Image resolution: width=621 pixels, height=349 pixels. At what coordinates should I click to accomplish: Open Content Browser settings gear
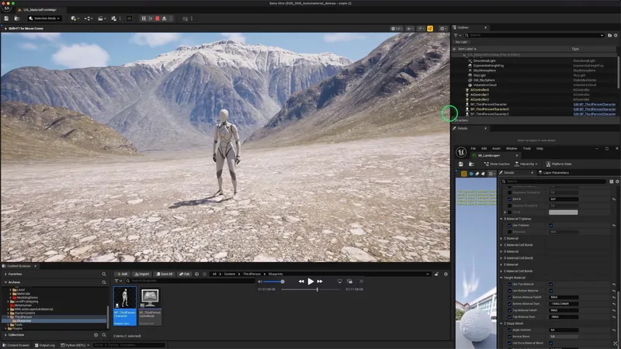pos(446,274)
